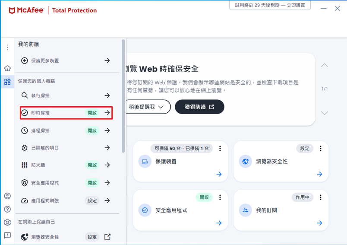Open 安全應用程式 menu row arrow
Screen dimensions: 347x245
107,183
